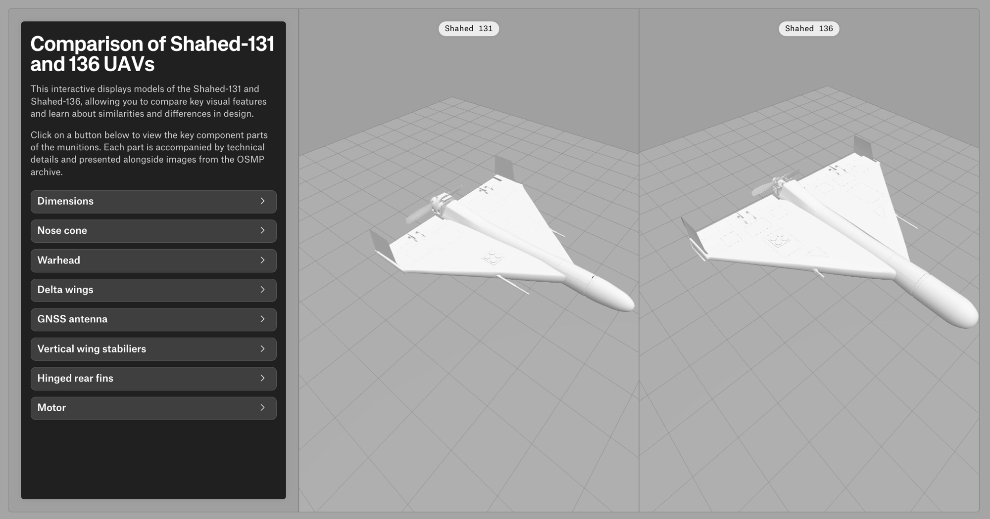Viewport: 990px width, 519px height.
Task: Click the chevron in Hinged rear fins row
Action: pyautogui.click(x=262, y=378)
